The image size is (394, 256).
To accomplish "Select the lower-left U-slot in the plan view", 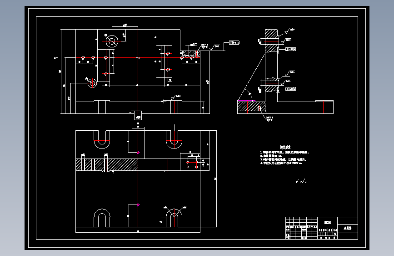I will [102, 218].
